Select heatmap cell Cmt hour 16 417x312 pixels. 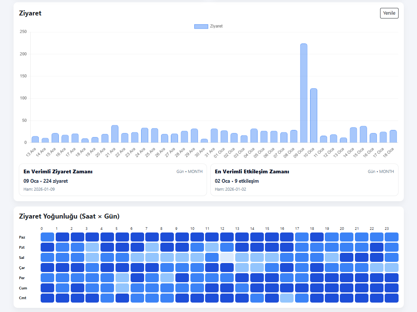(x=287, y=298)
